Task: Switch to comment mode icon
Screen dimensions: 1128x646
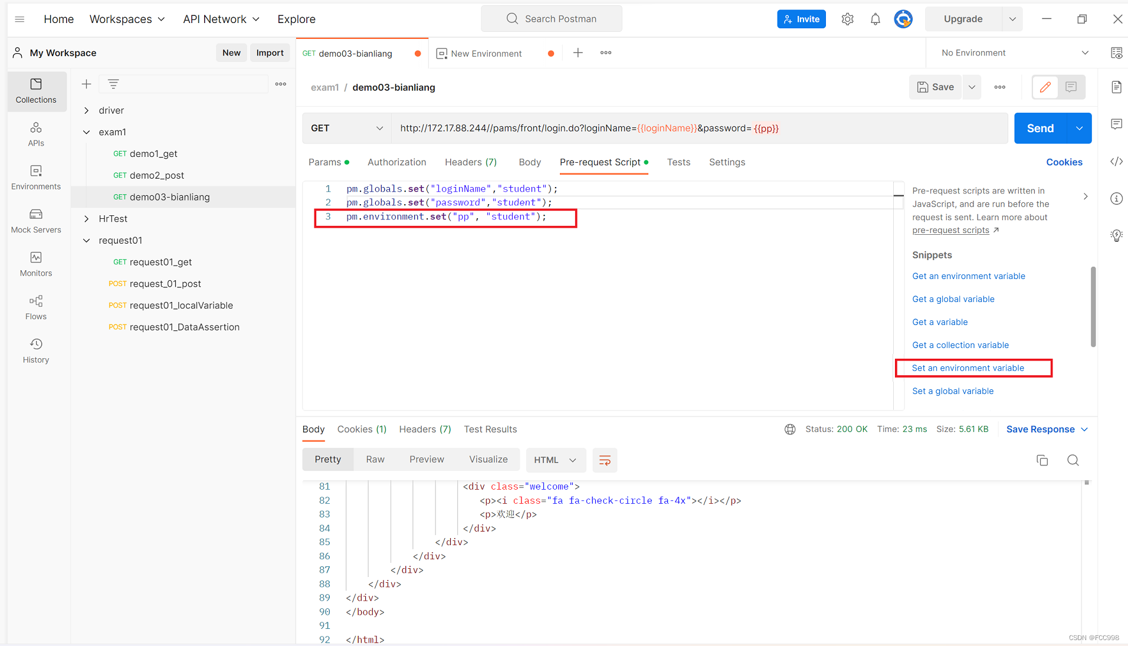Action: [1071, 87]
